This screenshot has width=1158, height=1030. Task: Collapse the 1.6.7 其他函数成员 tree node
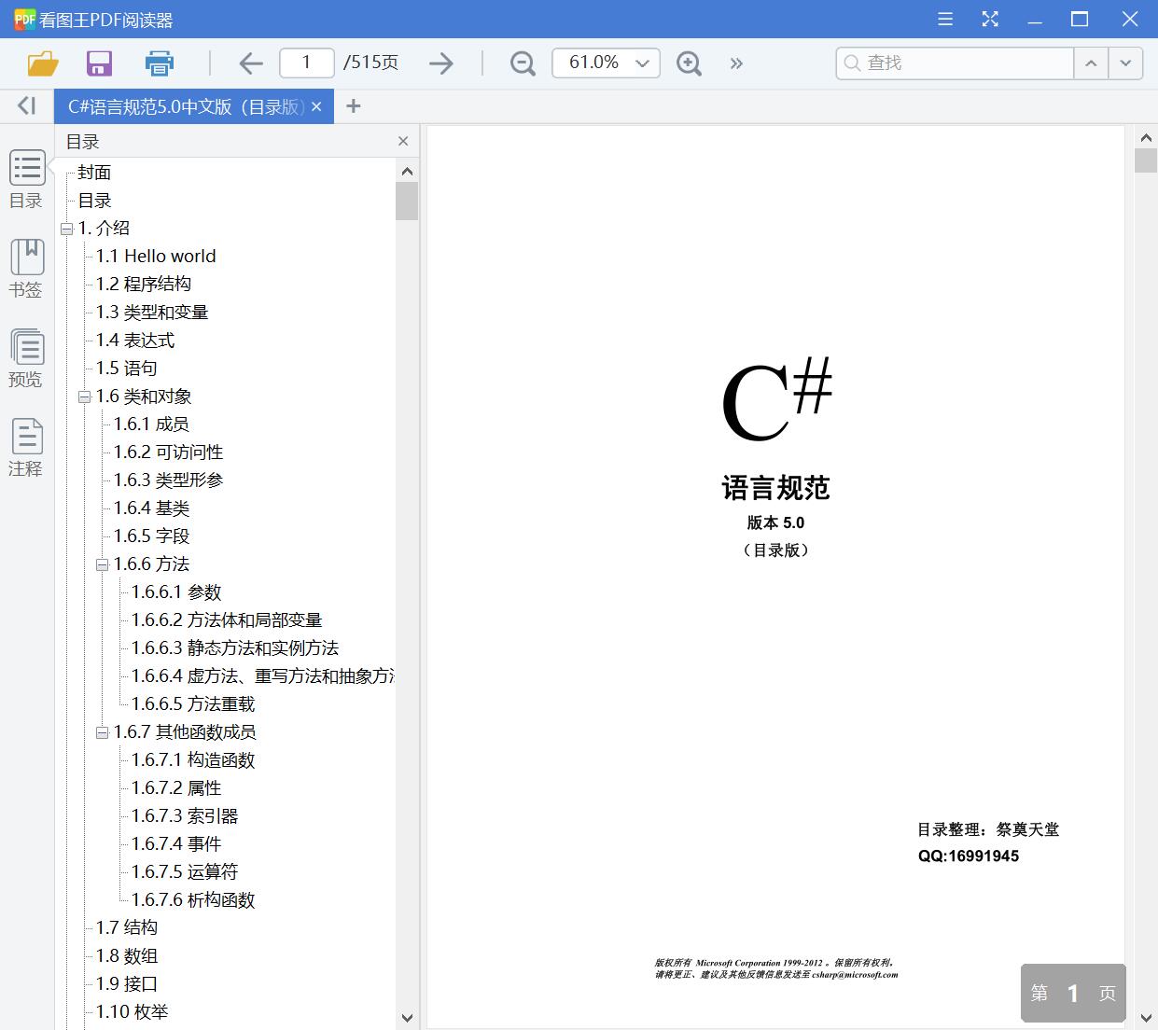tap(103, 732)
